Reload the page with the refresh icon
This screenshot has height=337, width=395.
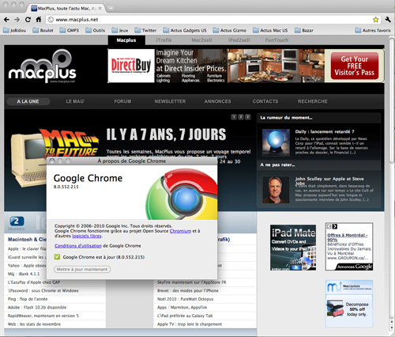pyautogui.click(x=28, y=20)
